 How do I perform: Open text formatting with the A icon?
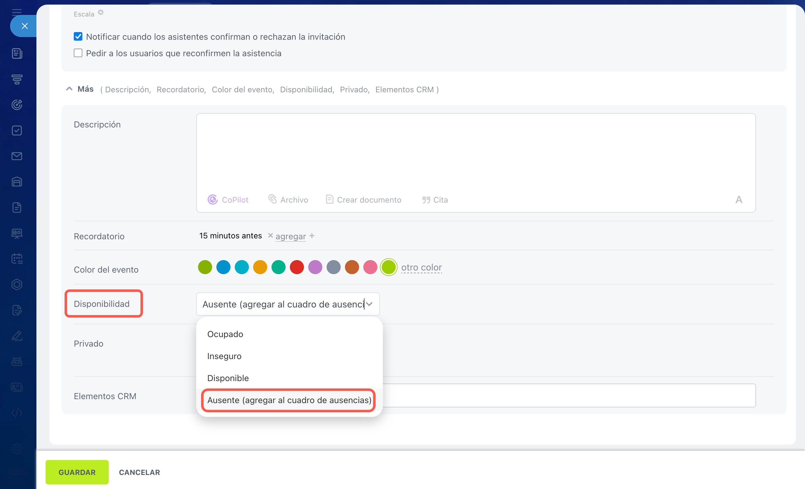(x=739, y=200)
